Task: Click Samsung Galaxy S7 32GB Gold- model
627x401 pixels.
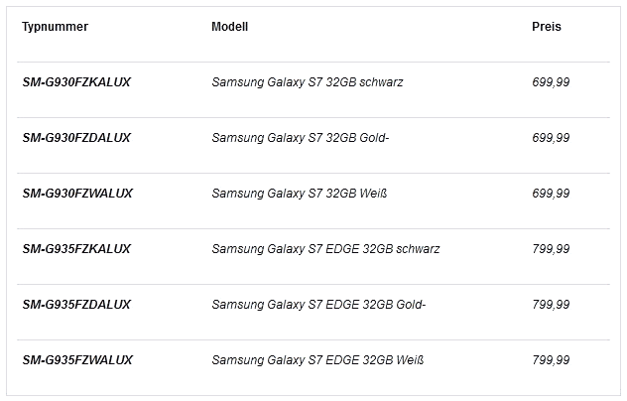Action: [x=300, y=138]
